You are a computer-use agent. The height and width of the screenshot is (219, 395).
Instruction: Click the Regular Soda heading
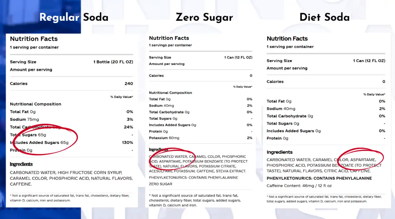coord(74,17)
